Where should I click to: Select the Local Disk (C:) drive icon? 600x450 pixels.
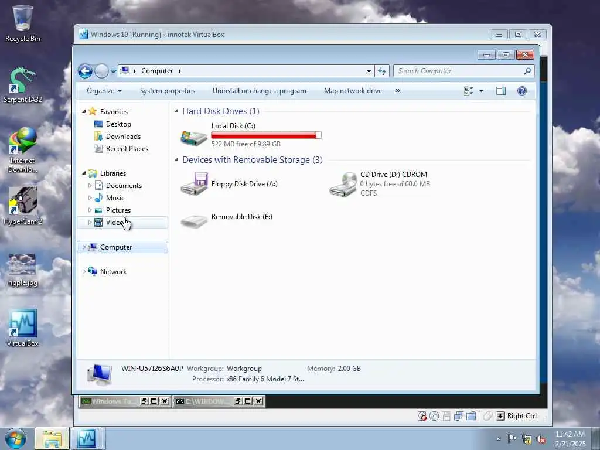193,137
